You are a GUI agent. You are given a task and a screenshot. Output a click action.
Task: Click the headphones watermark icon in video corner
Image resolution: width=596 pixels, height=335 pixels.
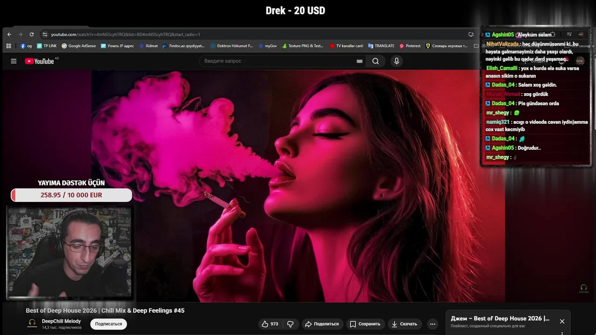[x=583, y=288]
